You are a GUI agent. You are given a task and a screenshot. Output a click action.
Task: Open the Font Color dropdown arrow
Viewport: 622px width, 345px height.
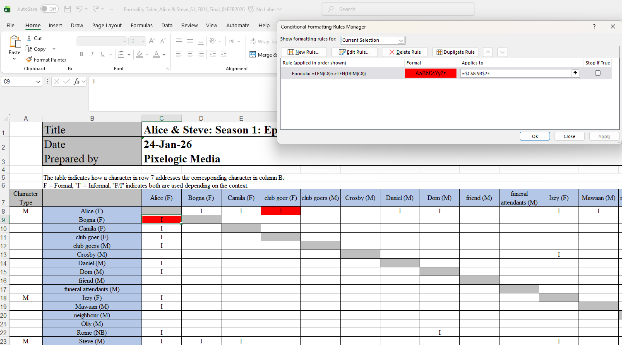pyautogui.click(x=164, y=55)
